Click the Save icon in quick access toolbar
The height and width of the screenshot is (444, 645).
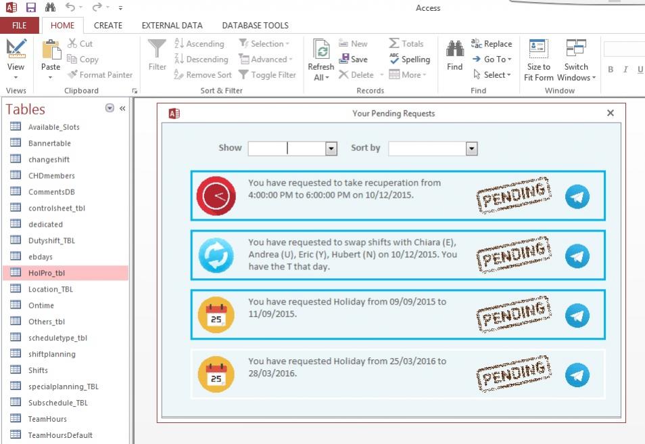click(31, 7)
